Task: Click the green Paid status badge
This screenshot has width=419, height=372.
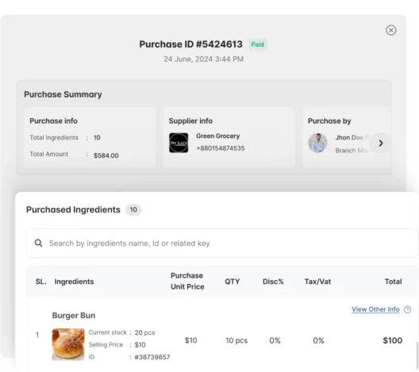Action: point(257,44)
